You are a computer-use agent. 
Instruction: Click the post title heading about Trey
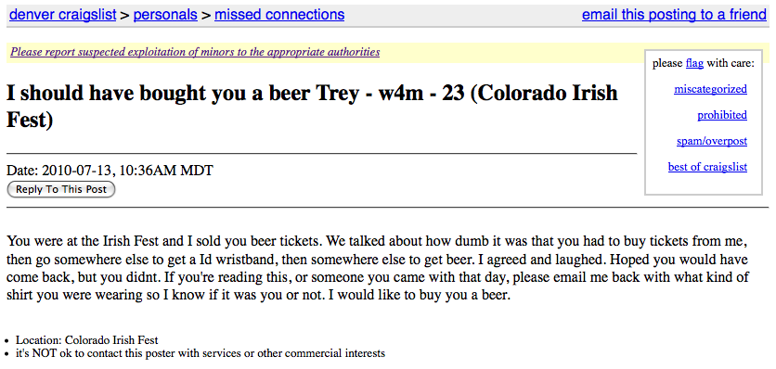tap(312, 107)
